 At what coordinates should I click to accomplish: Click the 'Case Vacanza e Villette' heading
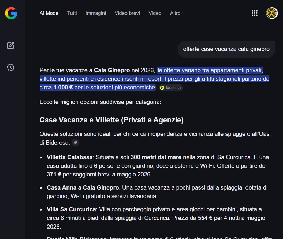(111, 120)
